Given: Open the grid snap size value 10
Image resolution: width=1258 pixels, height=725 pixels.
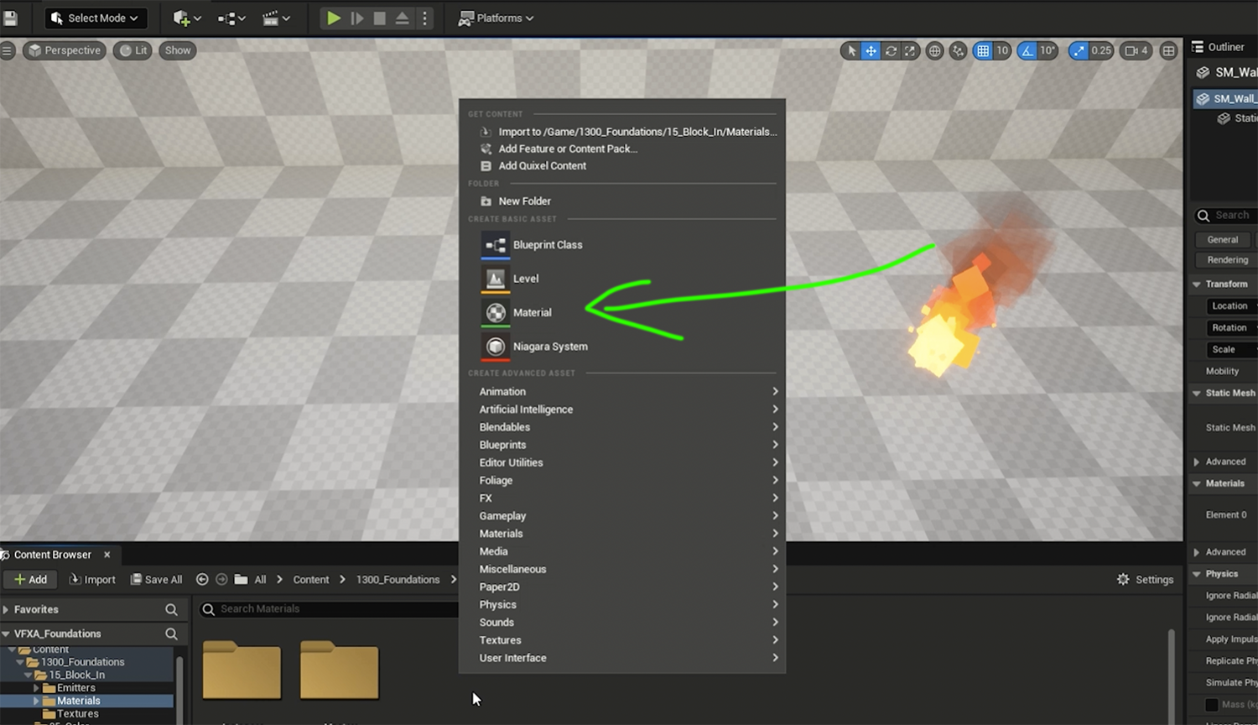Looking at the screenshot, I should click(1002, 51).
